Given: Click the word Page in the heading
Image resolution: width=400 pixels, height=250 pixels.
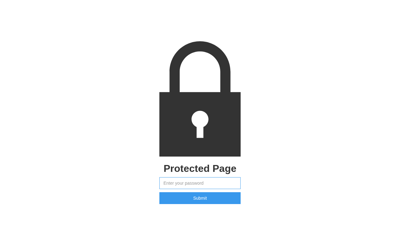Looking at the screenshot, I should 224,169.
